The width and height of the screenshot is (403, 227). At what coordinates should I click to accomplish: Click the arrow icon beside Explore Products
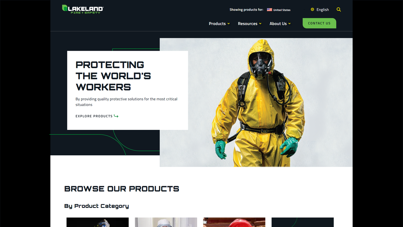[x=116, y=116]
